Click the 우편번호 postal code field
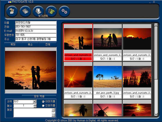This screenshot has width=162, height=122. (36, 35)
